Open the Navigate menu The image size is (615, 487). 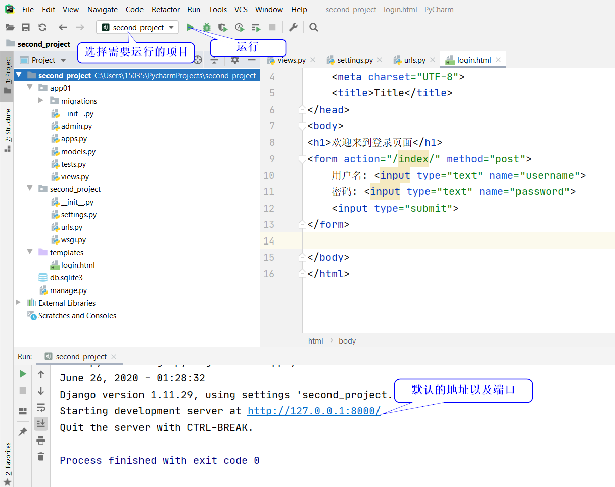pos(102,10)
